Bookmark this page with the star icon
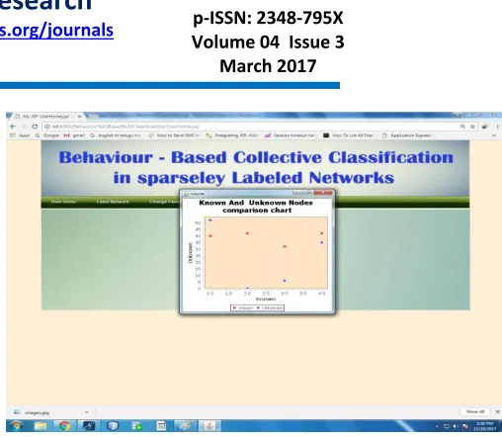 coord(472,127)
